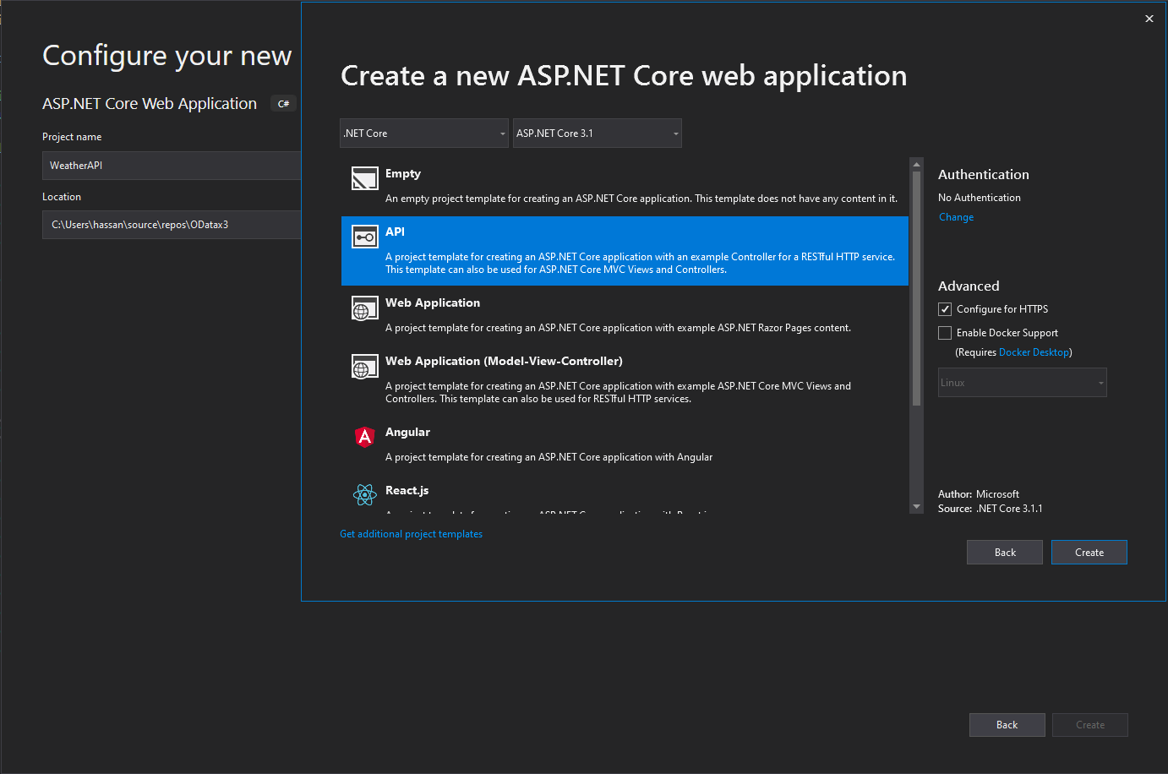Choose the React.js template title

[407, 490]
